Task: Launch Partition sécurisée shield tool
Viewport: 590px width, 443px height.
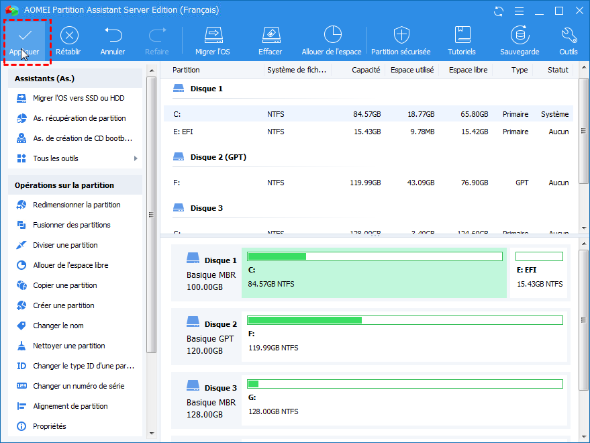Action: [x=401, y=40]
